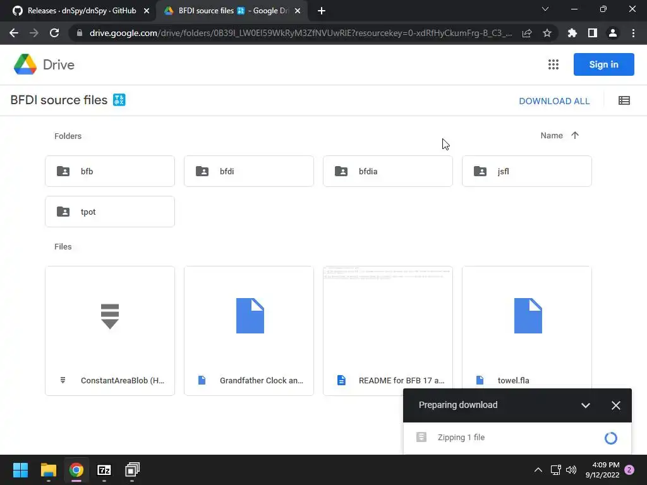This screenshot has height=485, width=647.
Task: Open the bfdi folder
Action: [x=249, y=171]
